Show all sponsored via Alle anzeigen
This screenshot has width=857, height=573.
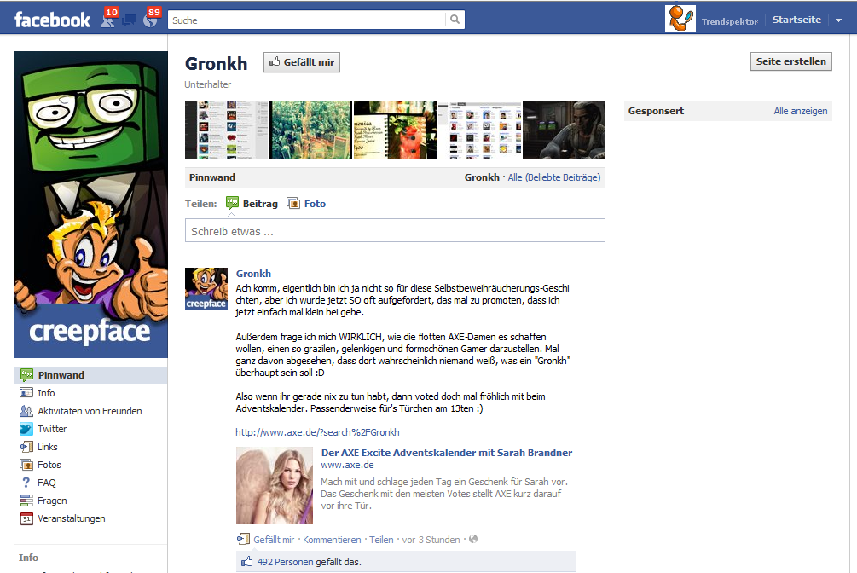point(800,111)
